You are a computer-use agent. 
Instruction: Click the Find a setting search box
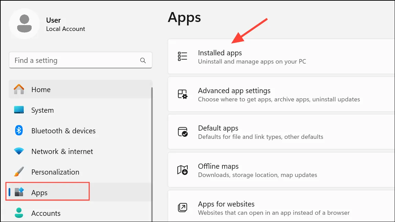pos(80,60)
